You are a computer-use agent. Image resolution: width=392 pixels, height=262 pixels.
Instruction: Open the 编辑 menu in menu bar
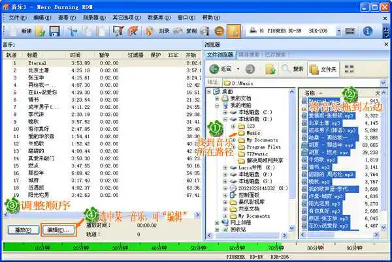coord(42,18)
